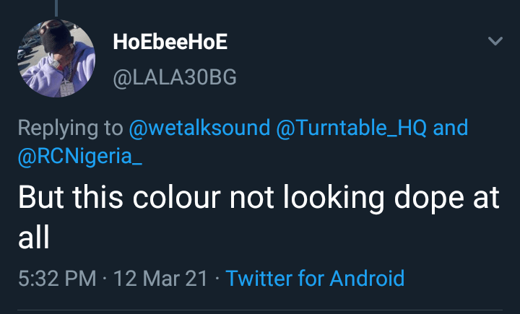Click the word "and" between mentions

tap(450, 128)
